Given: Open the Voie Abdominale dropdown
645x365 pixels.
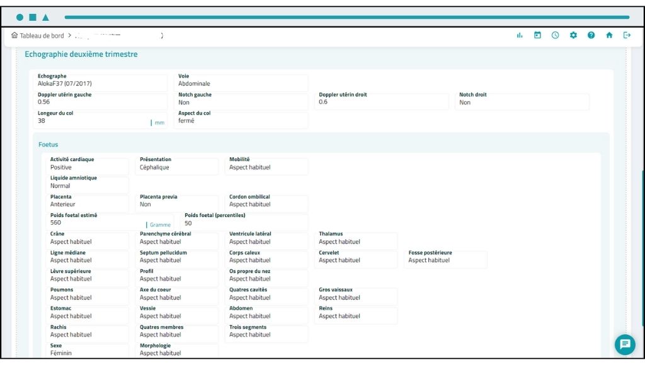Looking at the screenshot, I should (241, 83).
